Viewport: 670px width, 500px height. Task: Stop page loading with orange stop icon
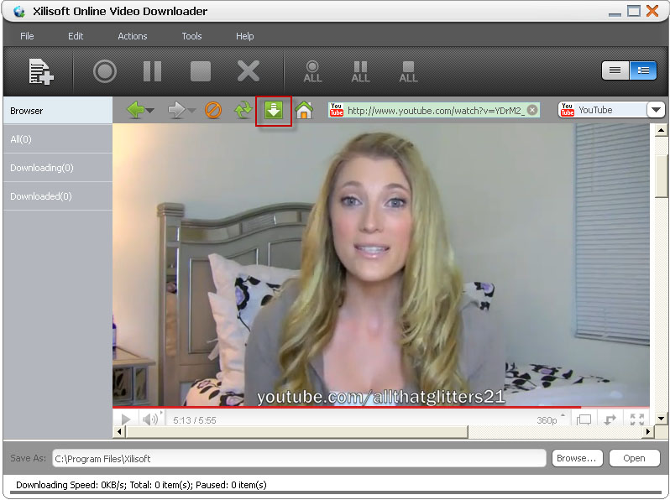pos(213,110)
